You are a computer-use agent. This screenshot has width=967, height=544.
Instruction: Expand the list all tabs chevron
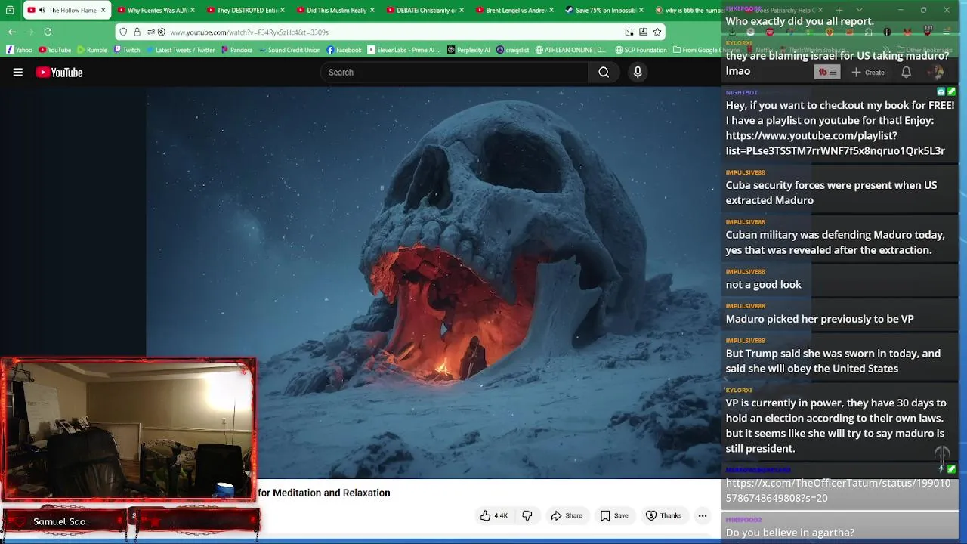859,10
